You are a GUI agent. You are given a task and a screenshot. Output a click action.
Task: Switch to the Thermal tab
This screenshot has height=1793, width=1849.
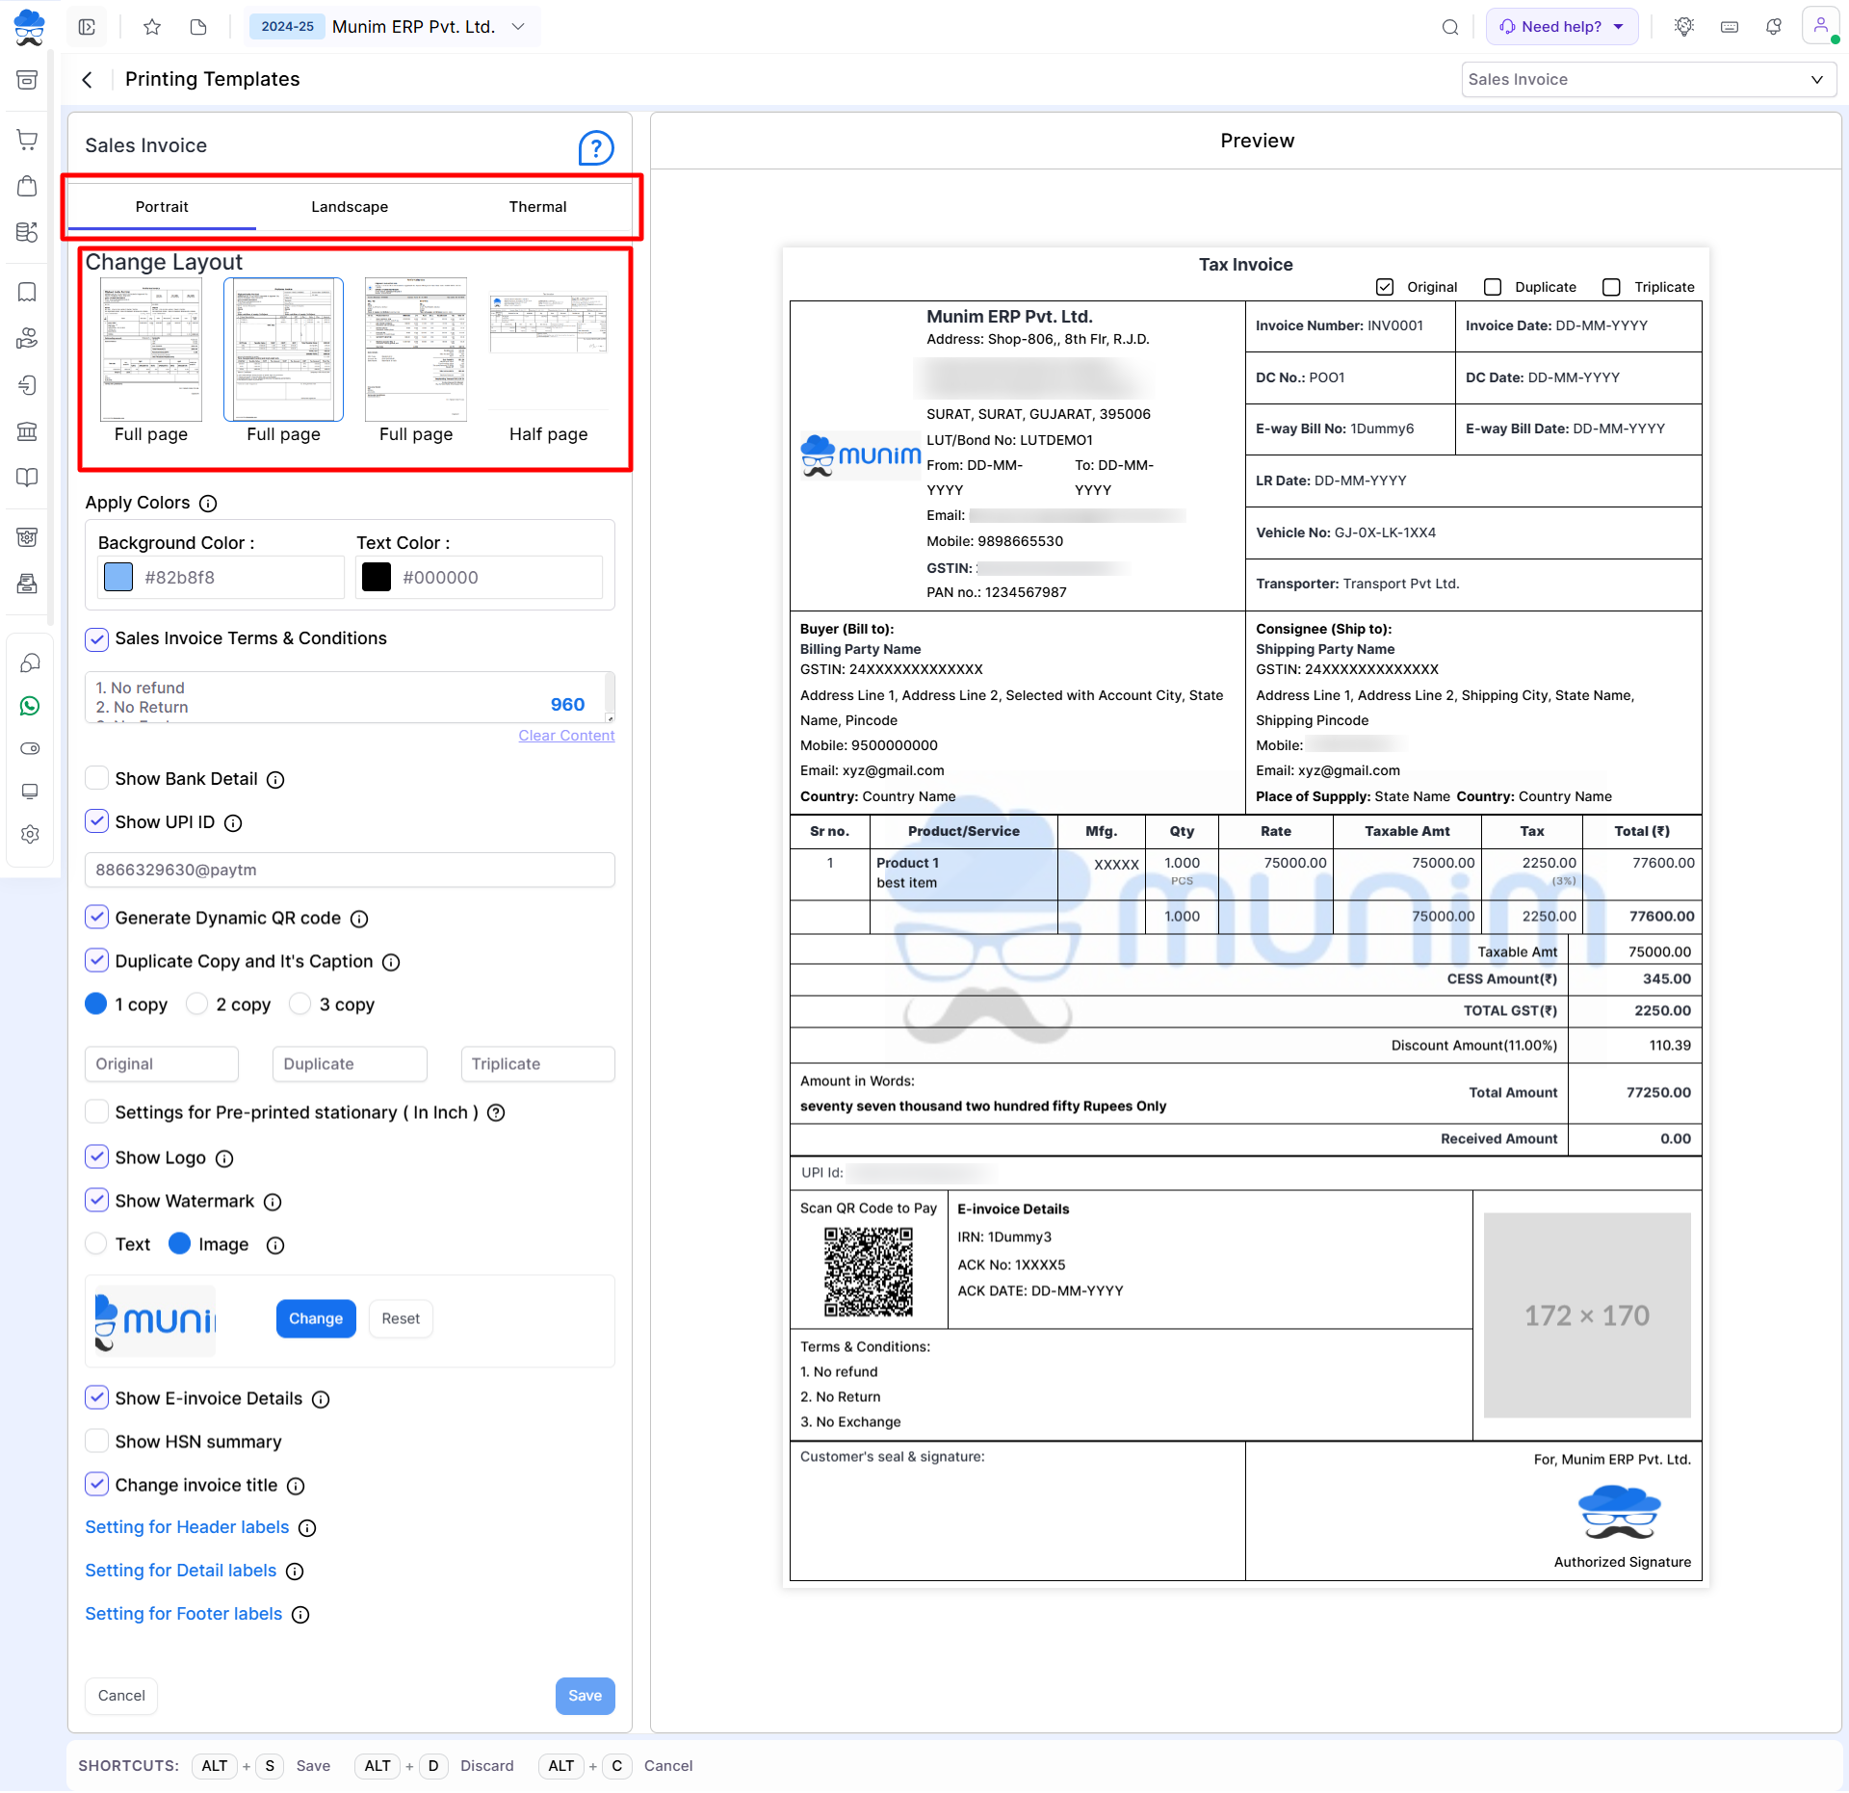pyautogui.click(x=537, y=207)
